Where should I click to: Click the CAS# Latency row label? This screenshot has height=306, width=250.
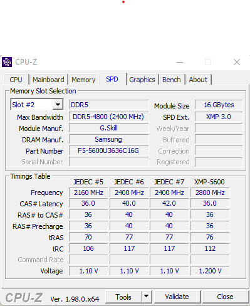(41, 204)
